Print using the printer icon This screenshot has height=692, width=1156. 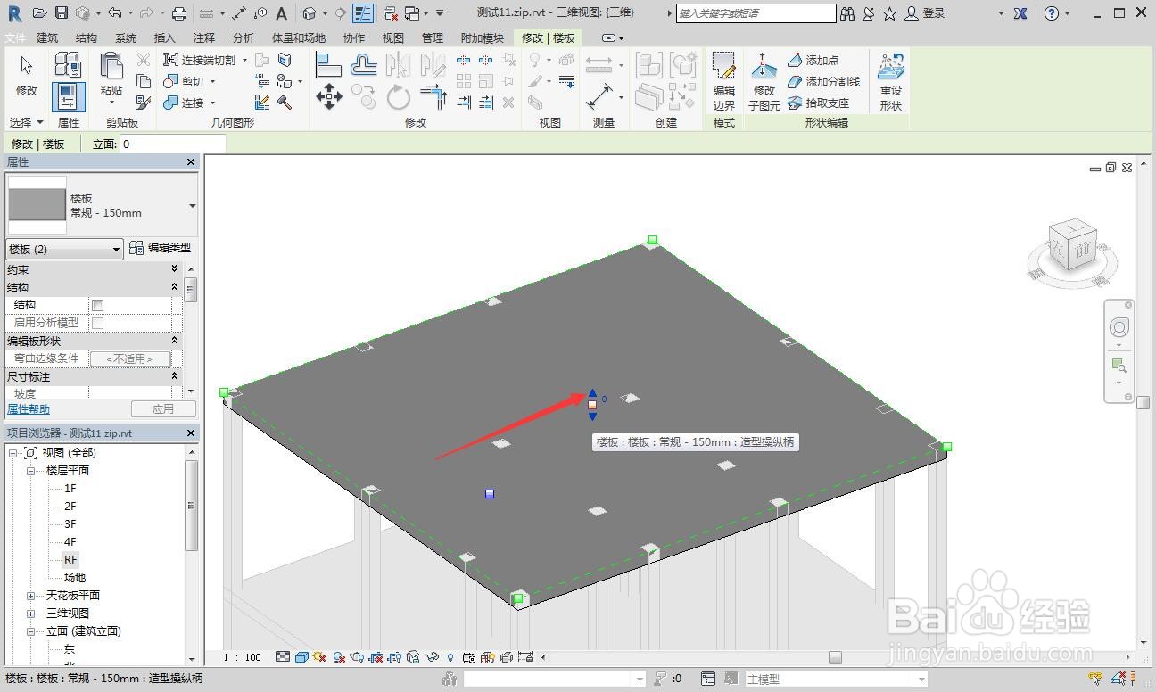(178, 13)
